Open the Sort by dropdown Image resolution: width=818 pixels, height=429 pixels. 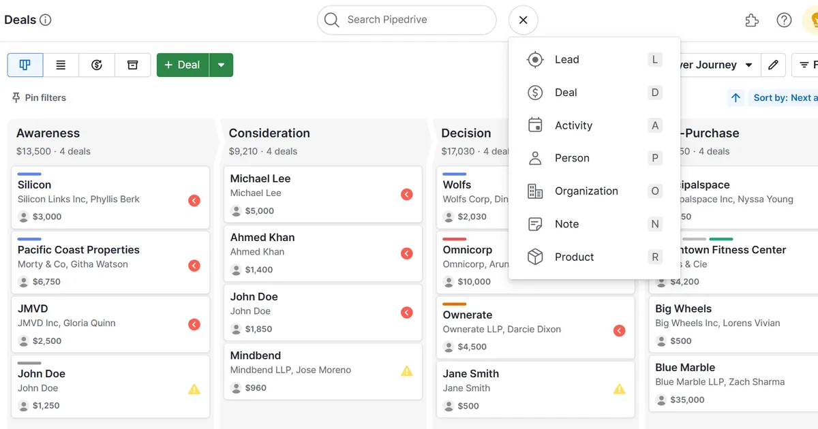pos(784,97)
